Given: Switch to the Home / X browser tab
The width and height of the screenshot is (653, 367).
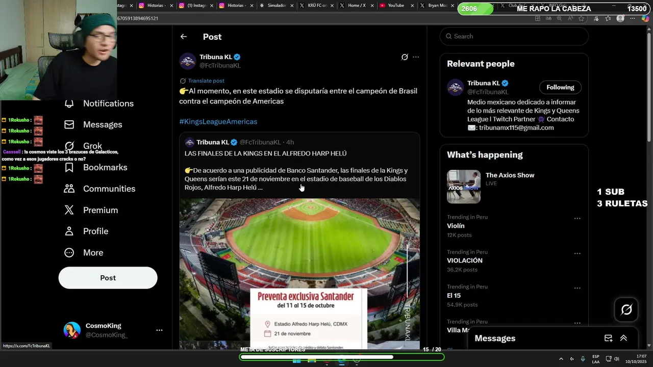Looking at the screenshot, I should (356, 6).
